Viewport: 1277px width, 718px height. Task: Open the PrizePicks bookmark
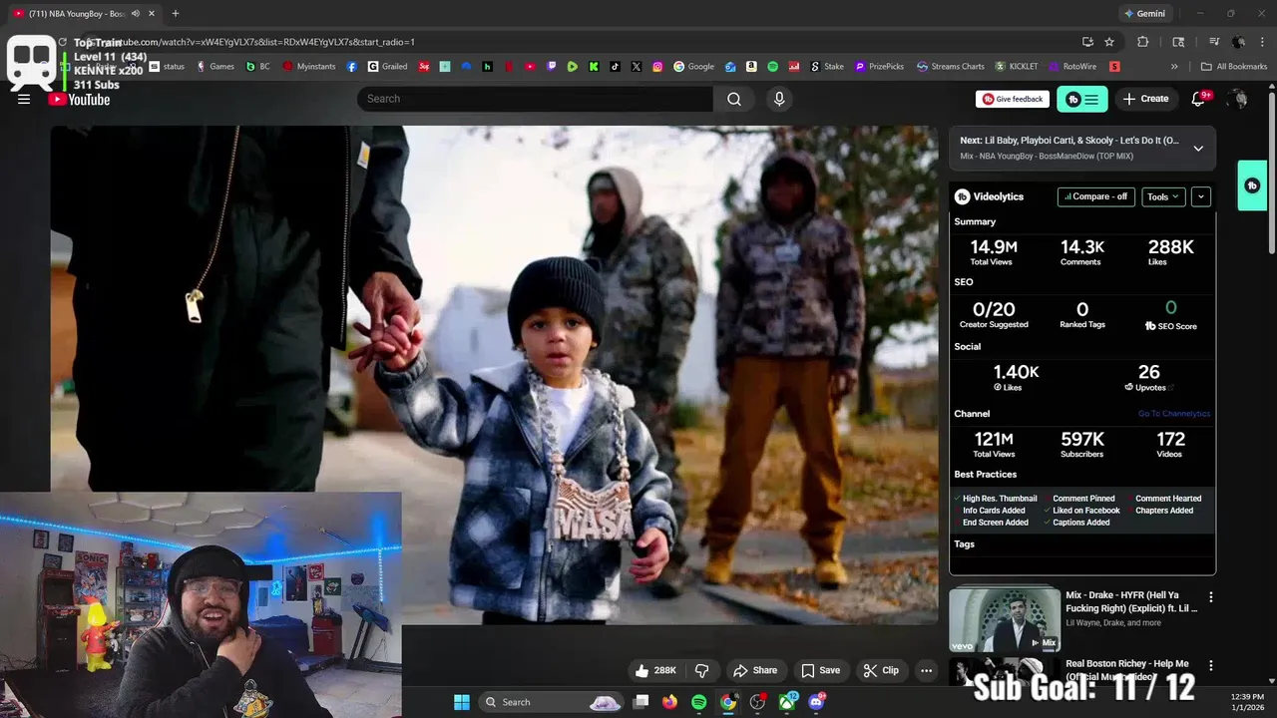[x=879, y=67]
